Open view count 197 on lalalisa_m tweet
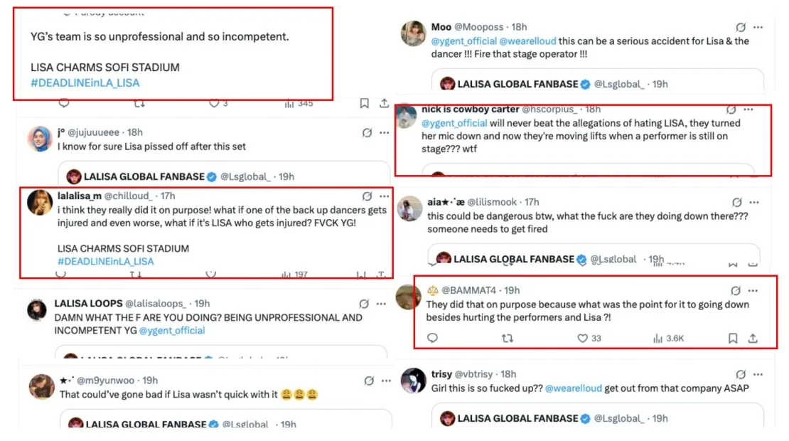Viewport: 789px width, 441px height. pyautogui.click(x=294, y=275)
